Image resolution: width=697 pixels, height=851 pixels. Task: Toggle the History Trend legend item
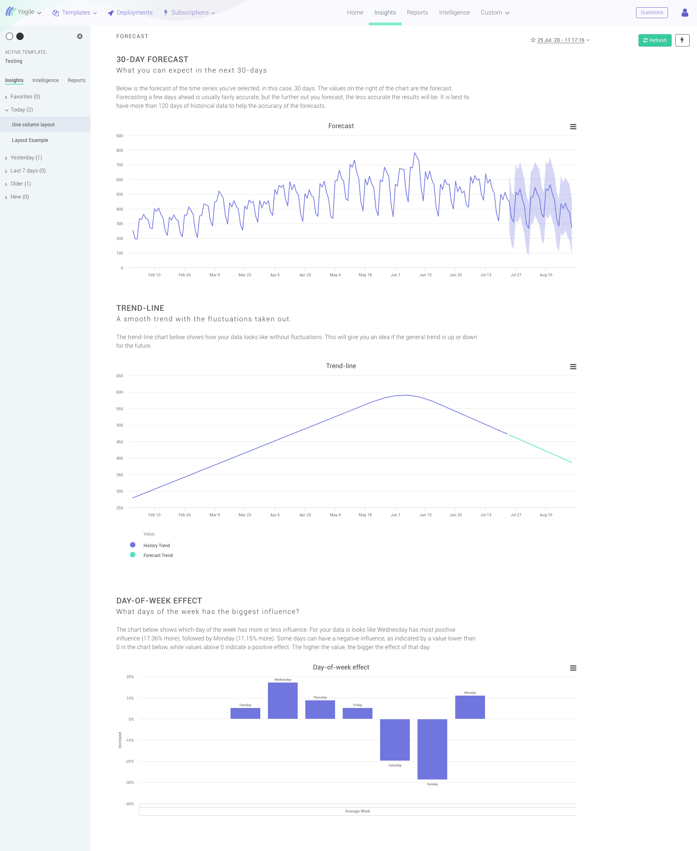pos(156,545)
